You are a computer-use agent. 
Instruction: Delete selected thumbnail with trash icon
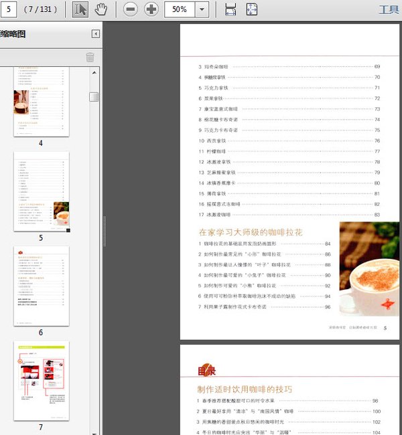pyautogui.click(x=90, y=57)
